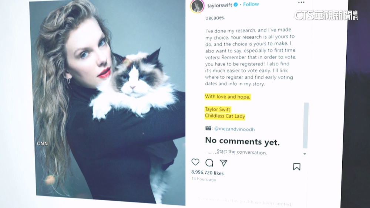Open the @inezandvinoodh photographer profile

click(234, 129)
